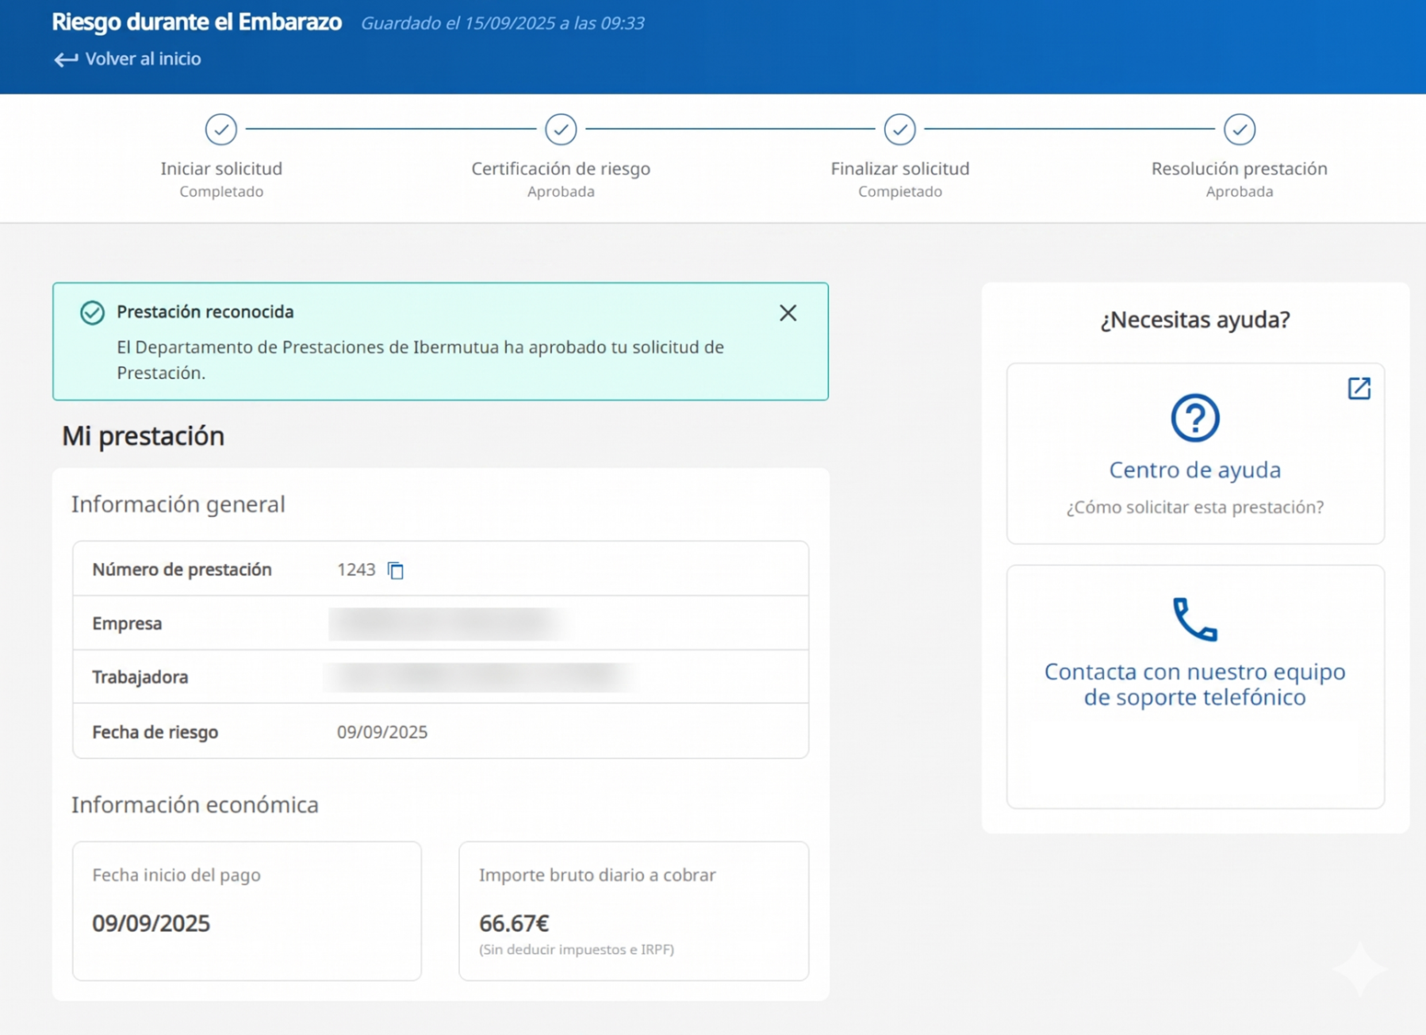Click the blurred Trabajadora field value

pos(480,677)
